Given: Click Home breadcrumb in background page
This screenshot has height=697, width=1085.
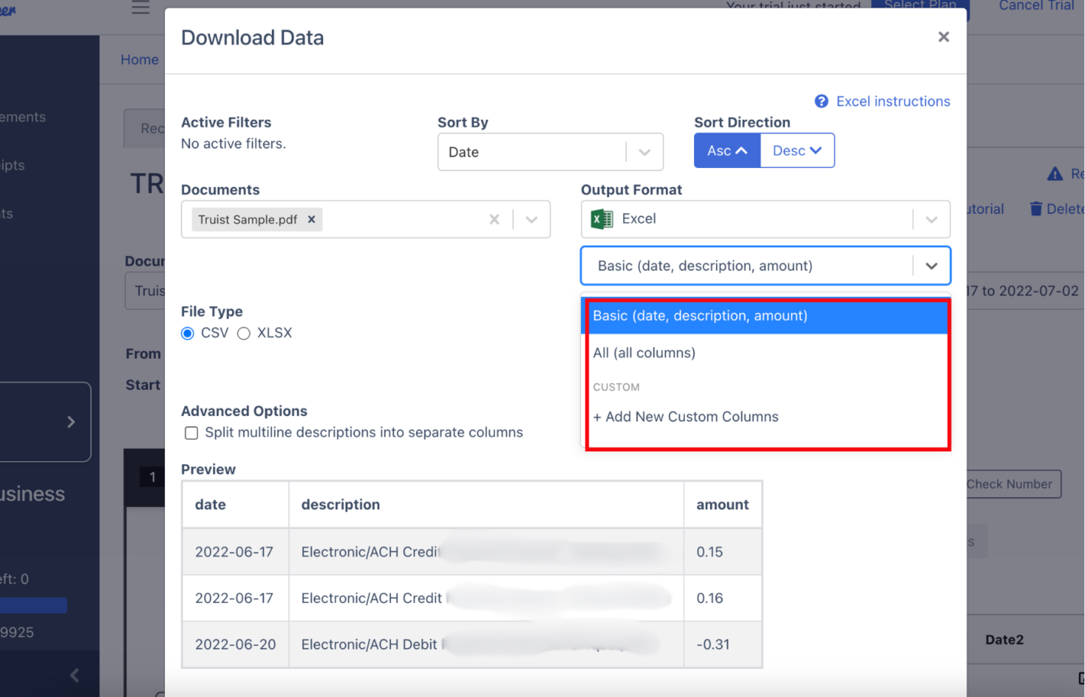Looking at the screenshot, I should [x=139, y=60].
